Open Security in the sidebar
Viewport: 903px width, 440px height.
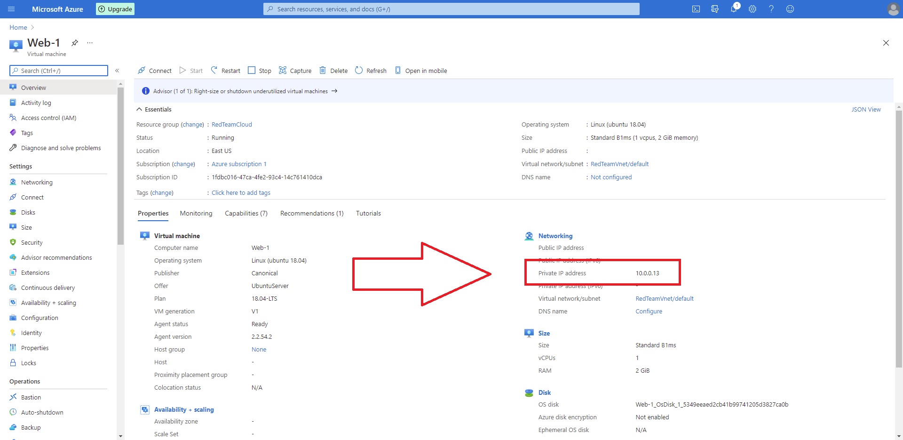[x=32, y=242]
